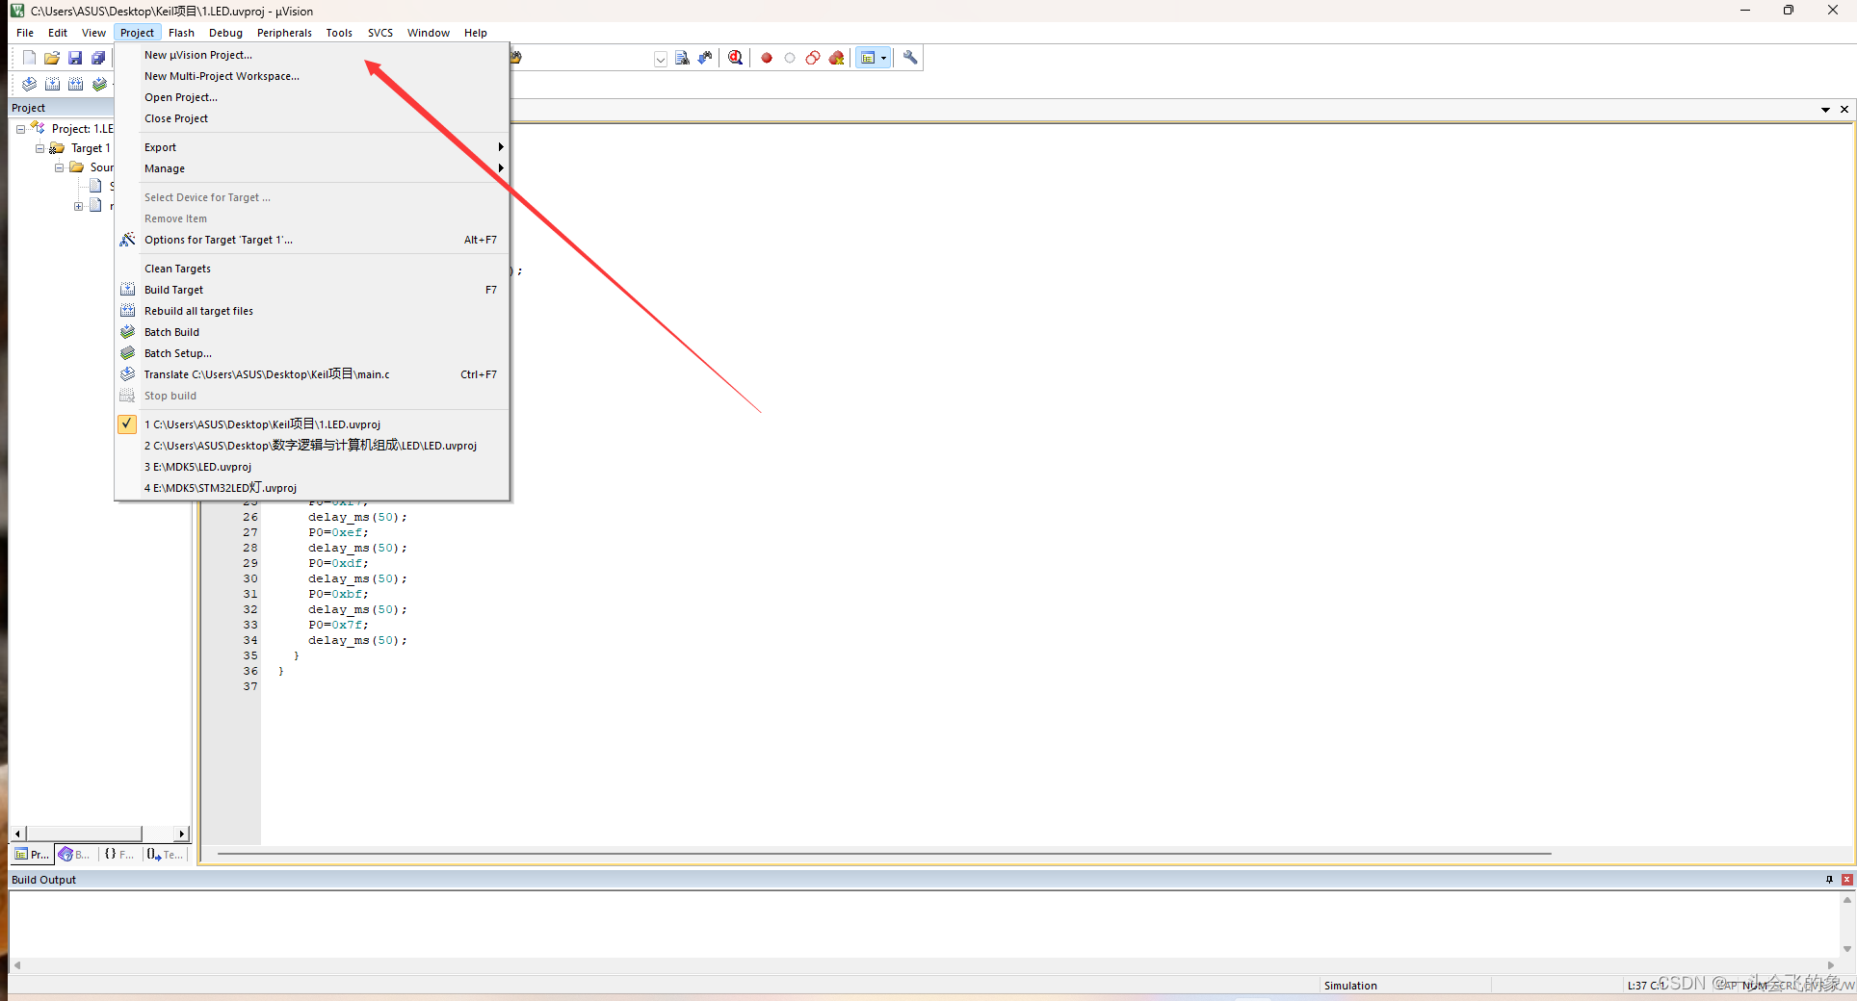Click the Build toolbar icon in second row
Viewport: 1857px width, 1001px height.
[x=52, y=84]
